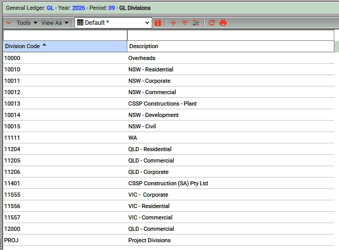The image size is (339, 250).
Task: Collapse toolbar with red chevron icon
Action: point(9,23)
